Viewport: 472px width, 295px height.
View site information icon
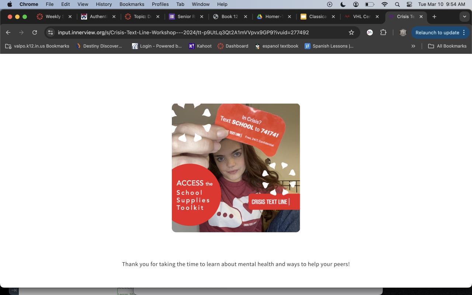[51, 32]
